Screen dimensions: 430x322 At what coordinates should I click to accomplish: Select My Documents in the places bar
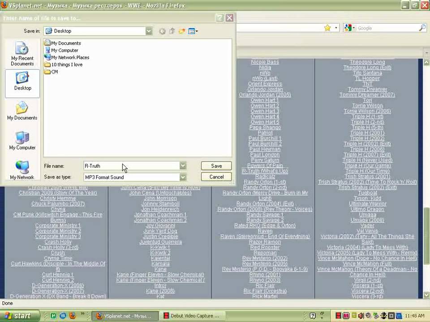tap(22, 110)
